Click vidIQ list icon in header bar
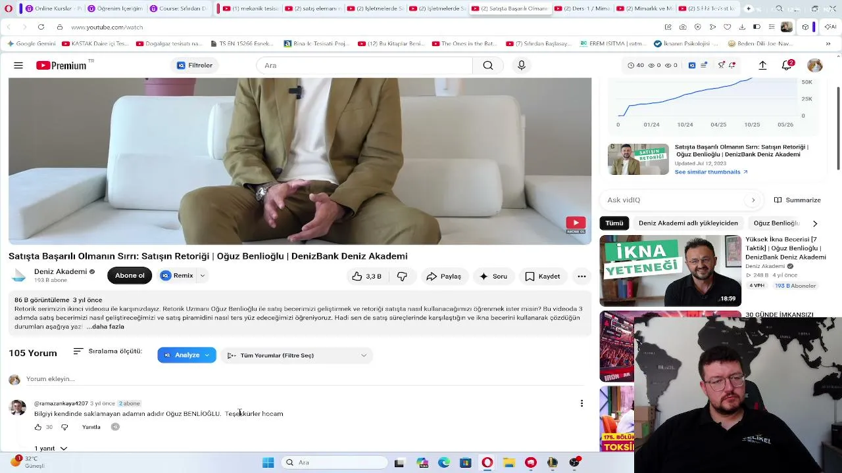The height and width of the screenshot is (473, 842). point(704,66)
